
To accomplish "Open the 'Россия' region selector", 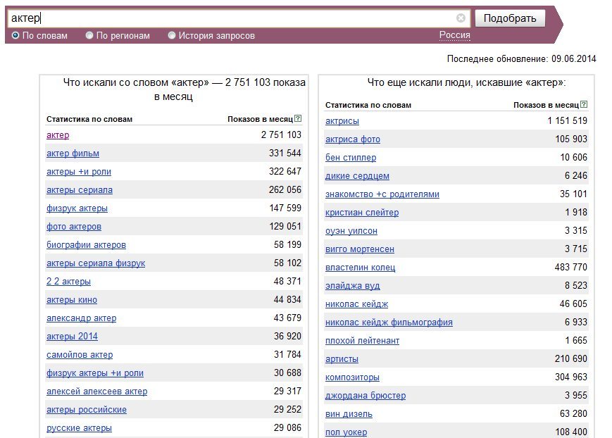I will point(455,35).
